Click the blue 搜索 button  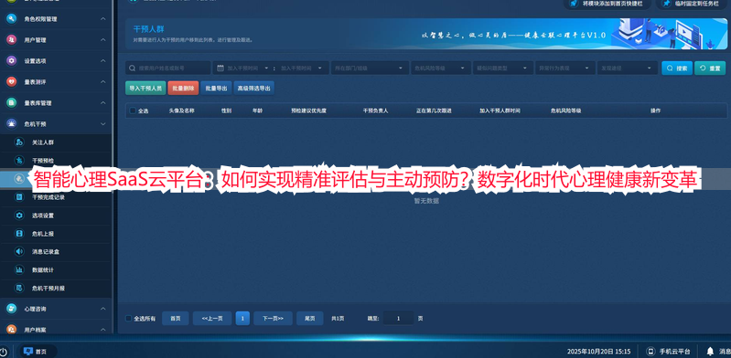click(677, 68)
